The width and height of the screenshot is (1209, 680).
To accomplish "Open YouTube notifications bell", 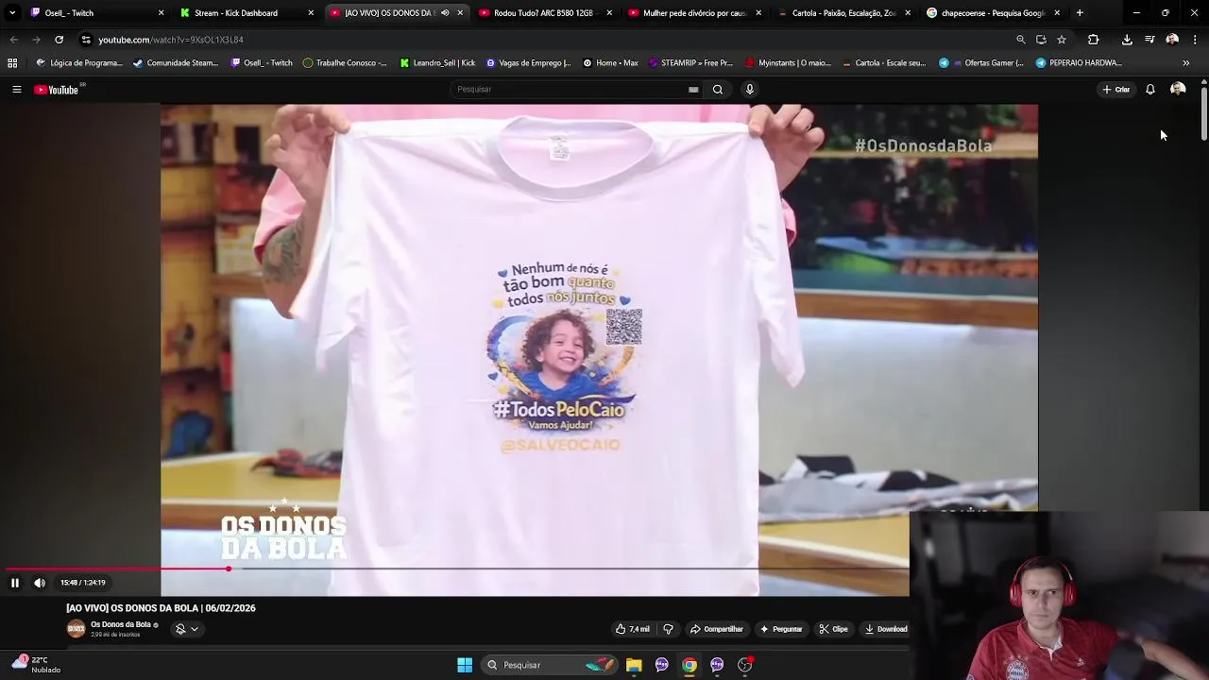I will (x=1150, y=90).
